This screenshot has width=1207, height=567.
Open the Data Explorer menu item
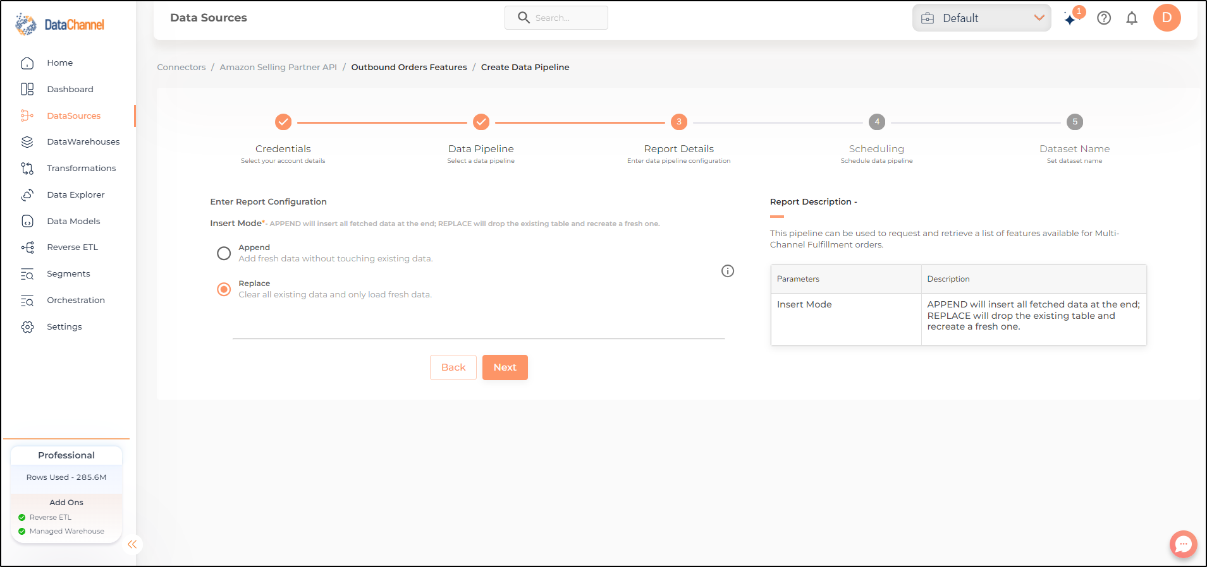(76, 195)
